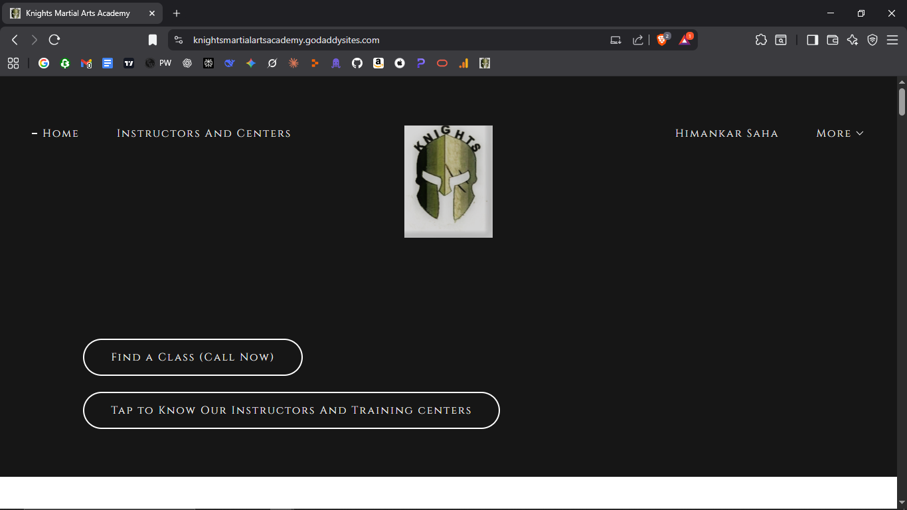The width and height of the screenshot is (907, 510).
Task: Open the Brave Shields panel
Action: 662,39
